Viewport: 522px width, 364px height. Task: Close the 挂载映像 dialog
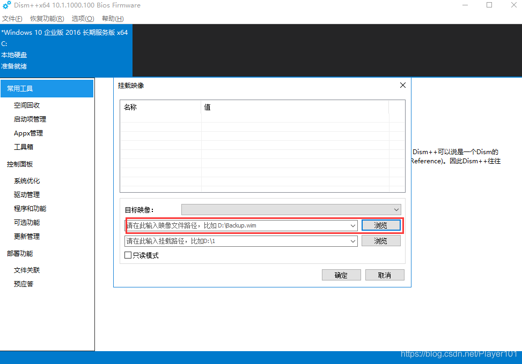coord(403,85)
